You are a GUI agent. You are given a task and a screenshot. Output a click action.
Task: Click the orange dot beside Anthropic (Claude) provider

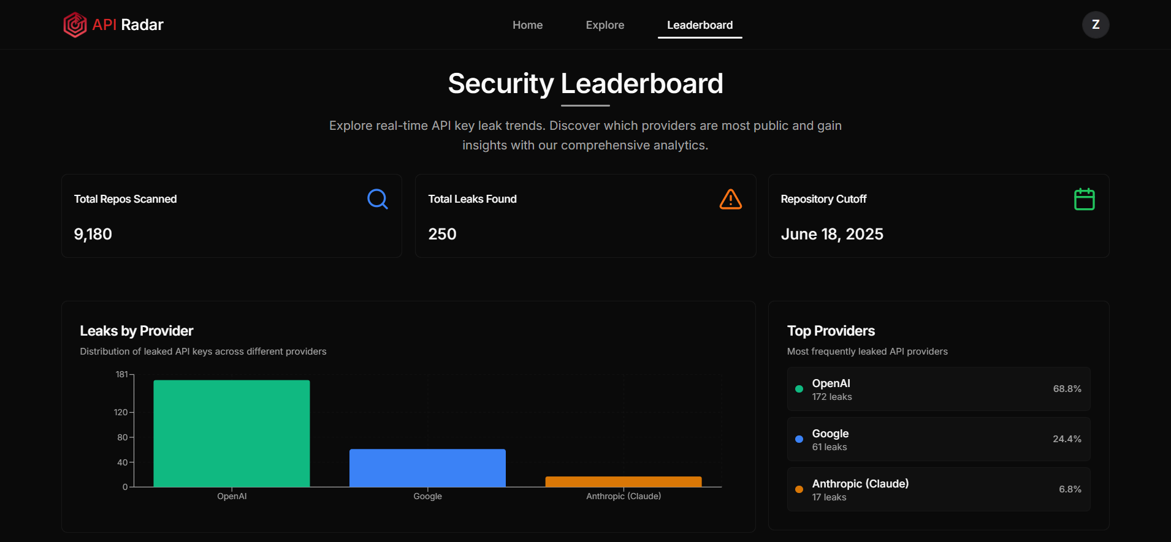[799, 489]
